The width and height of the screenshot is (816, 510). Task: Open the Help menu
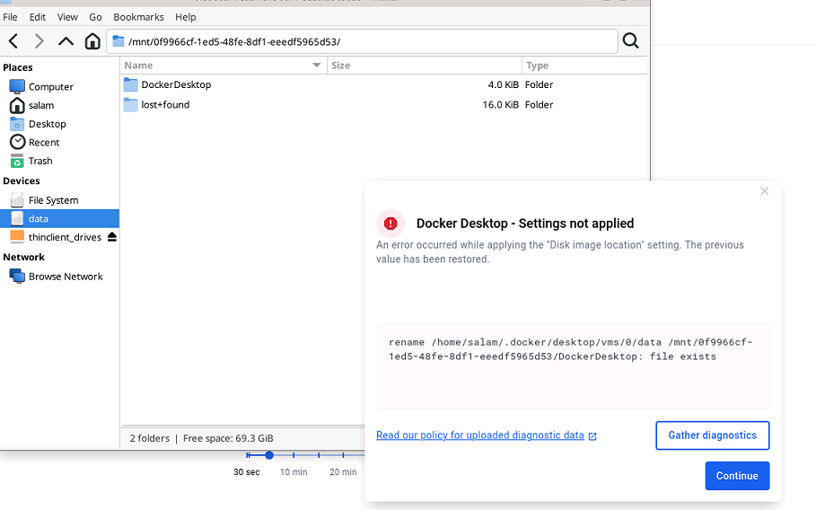click(x=185, y=17)
